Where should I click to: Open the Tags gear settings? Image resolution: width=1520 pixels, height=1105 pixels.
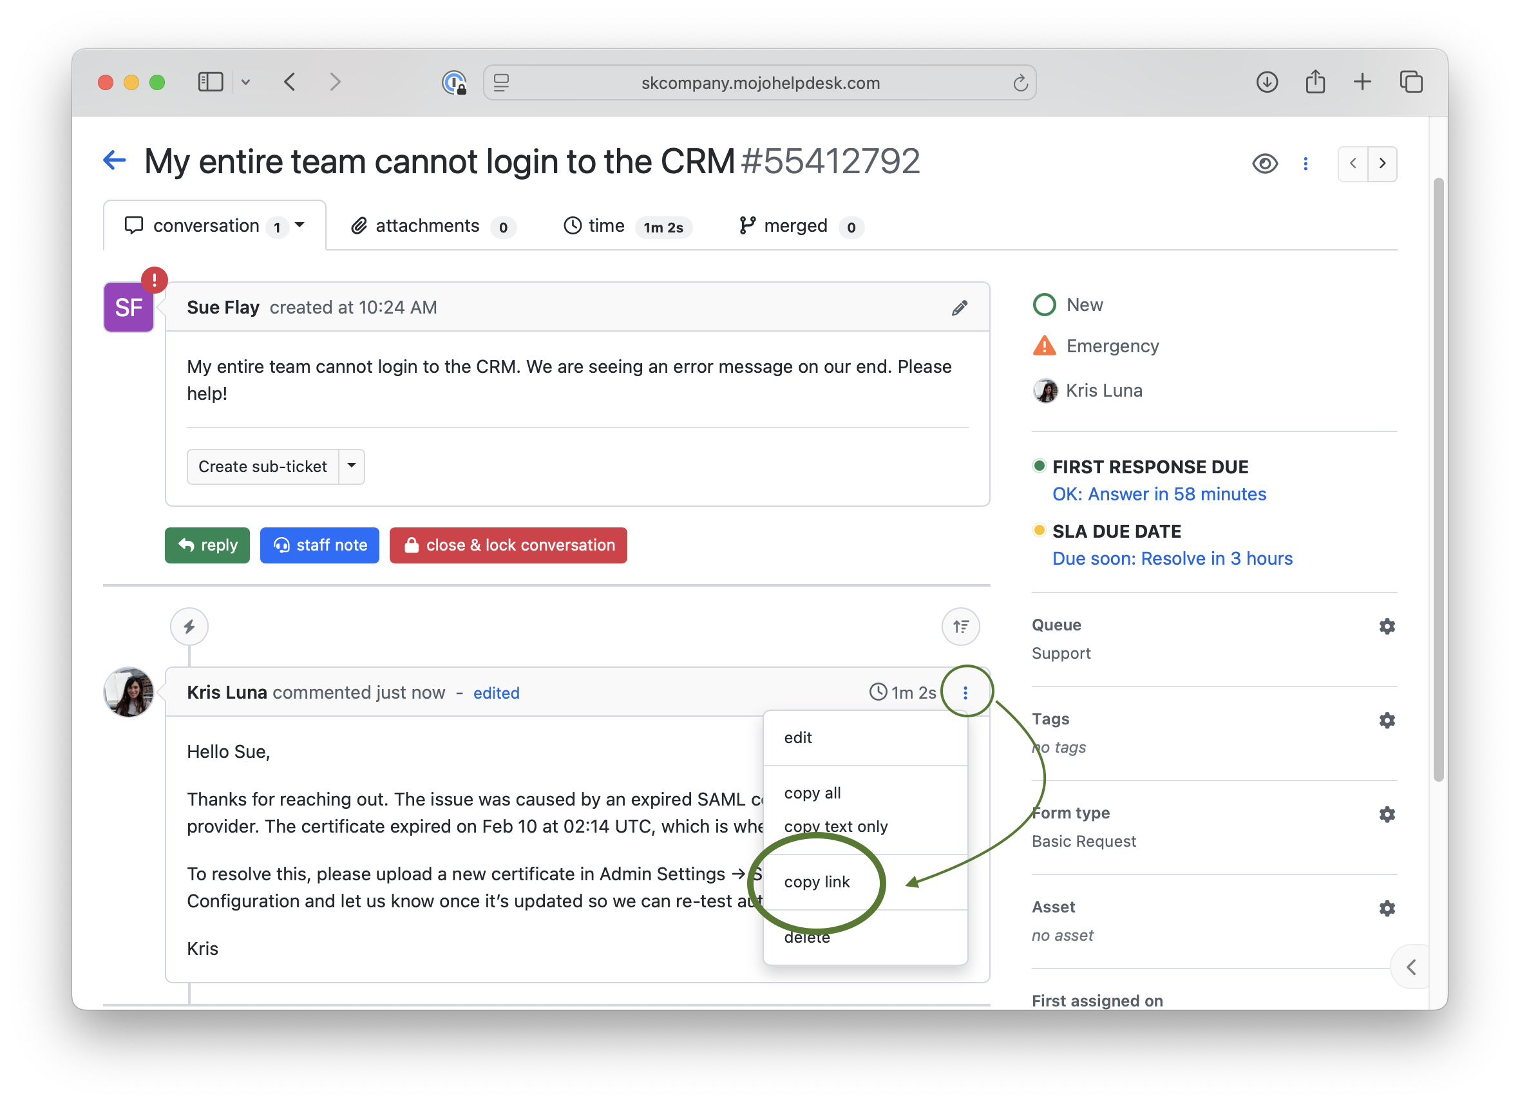pyautogui.click(x=1387, y=721)
